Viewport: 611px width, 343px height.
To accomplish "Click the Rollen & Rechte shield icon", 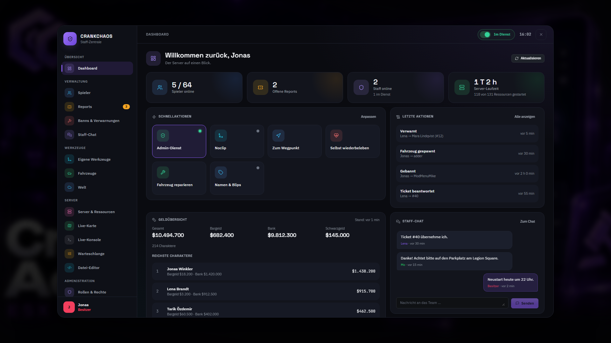I will 69,292.
